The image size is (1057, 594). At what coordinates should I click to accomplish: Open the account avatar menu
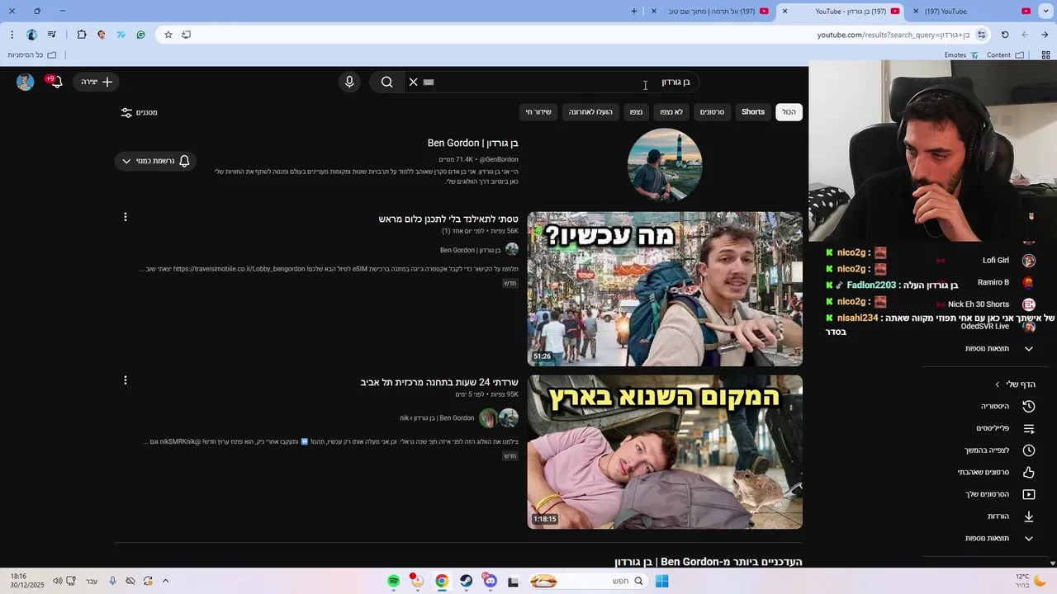point(26,82)
